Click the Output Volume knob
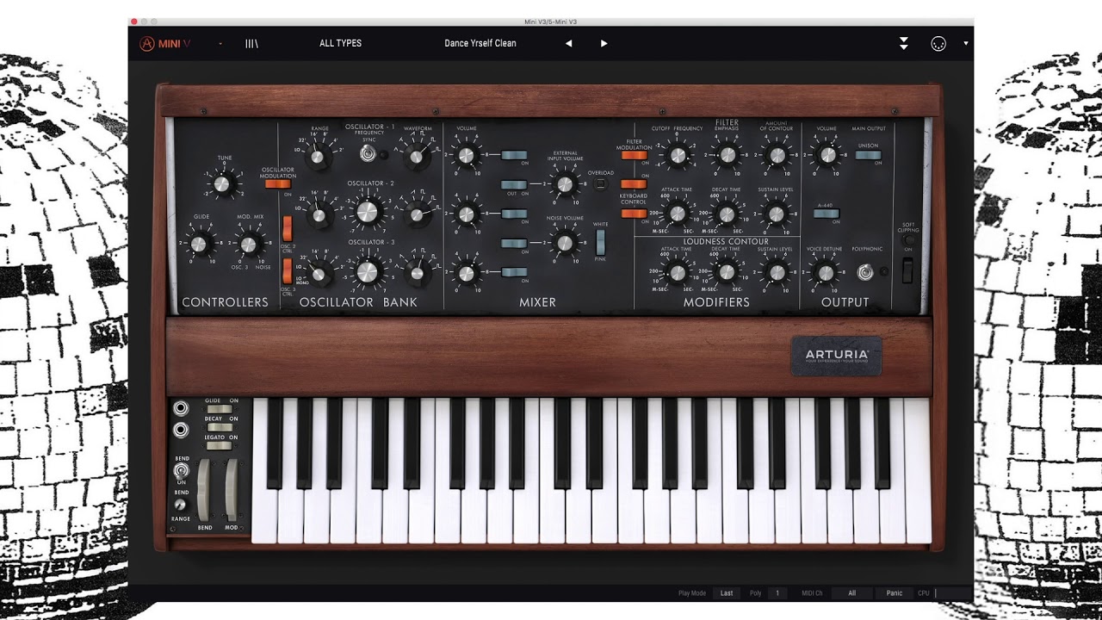 (x=826, y=156)
